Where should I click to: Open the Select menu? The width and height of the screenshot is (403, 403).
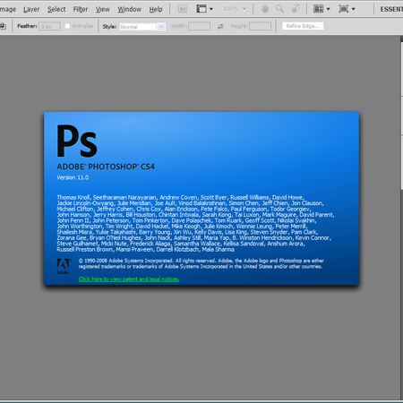pyautogui.click(x=56, y=9)
